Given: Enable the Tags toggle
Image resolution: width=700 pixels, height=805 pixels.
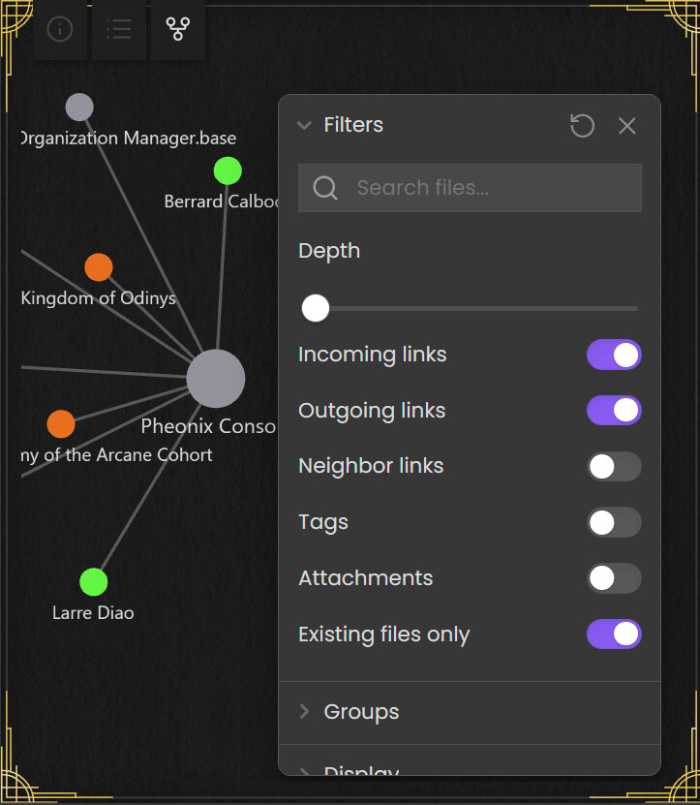Looking at the screenshot, I should point(614,523).
